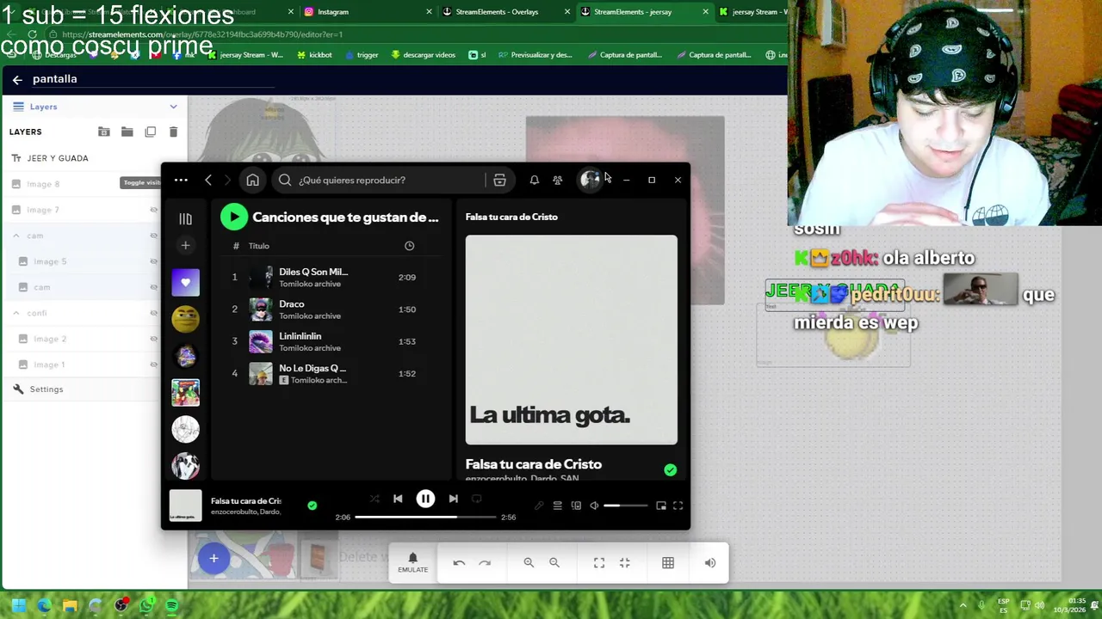Open connect to a device icon
Screen dimensions: 1102x619
576,506
